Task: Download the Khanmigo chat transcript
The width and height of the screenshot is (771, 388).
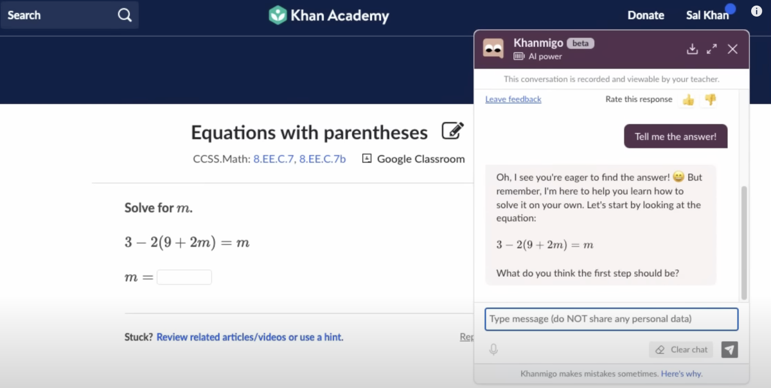Action: point(692,49)
